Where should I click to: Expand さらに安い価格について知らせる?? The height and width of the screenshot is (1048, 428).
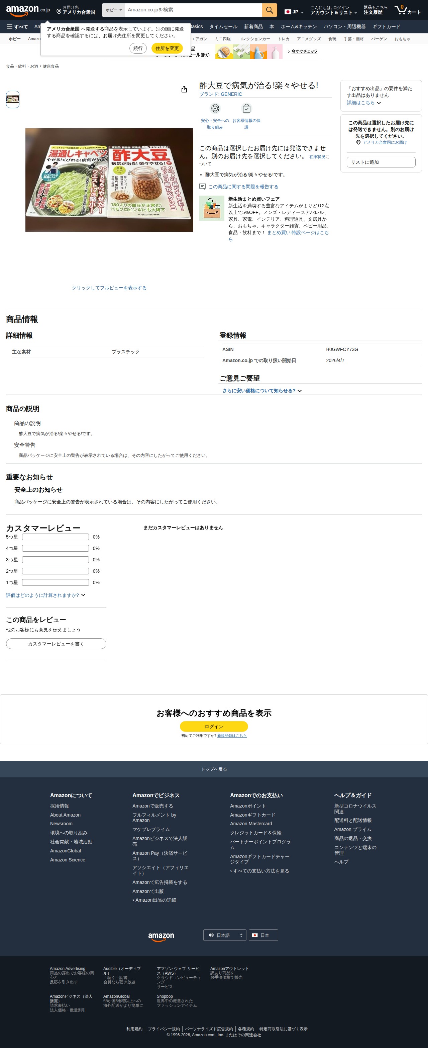[x=262, y=391]
